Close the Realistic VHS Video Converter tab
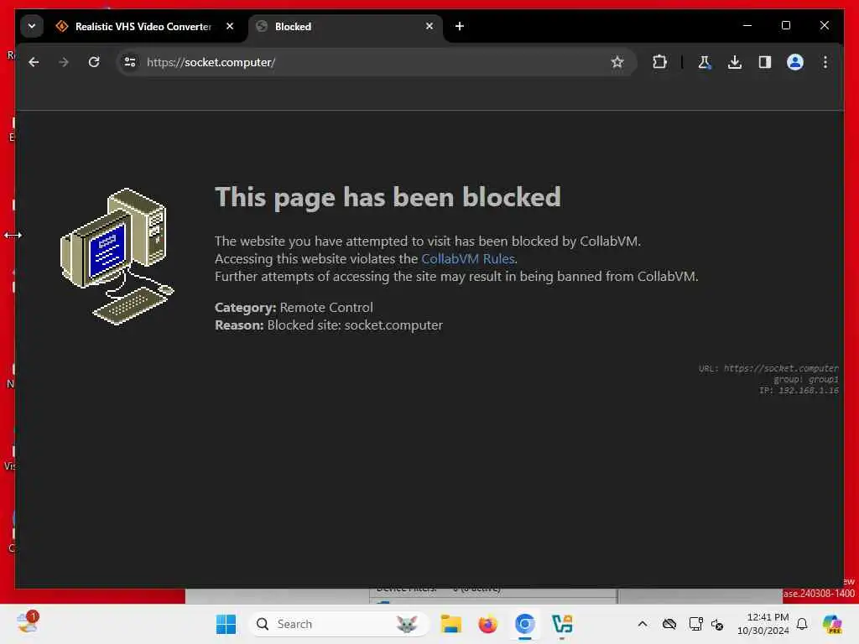859x644 pixels. point(230,26)
